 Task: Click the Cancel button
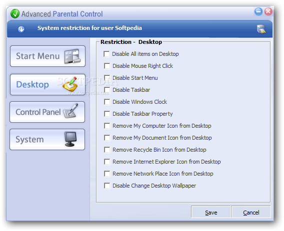pyautogui.click(x=251, y=213)
